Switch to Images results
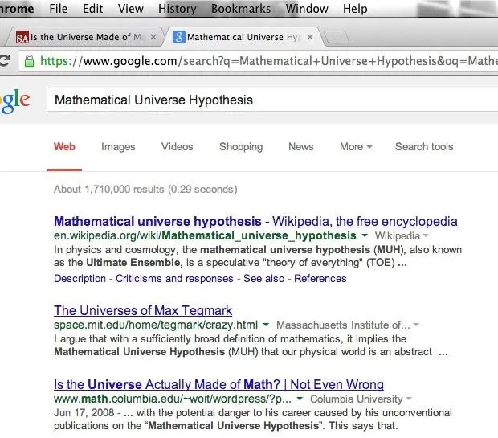Image resolution: width=498 pixels, height=438 pixels. (118, 147)
